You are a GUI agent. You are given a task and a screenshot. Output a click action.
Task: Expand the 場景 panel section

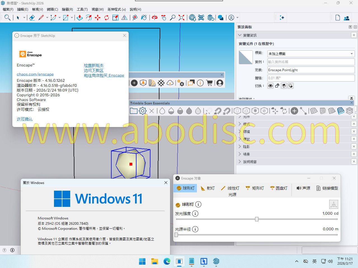click(x=246, y=154)
